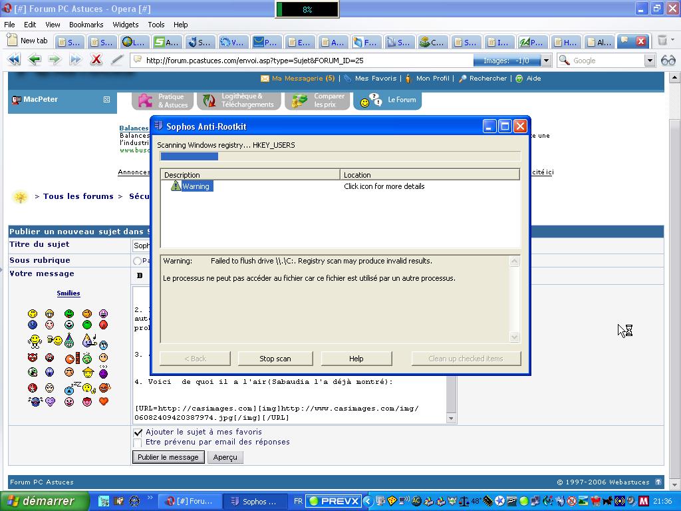The width and height of the screenshot is (681, 511).
Task: Open the Widgets menu
Action: click(x=125, y=25)
